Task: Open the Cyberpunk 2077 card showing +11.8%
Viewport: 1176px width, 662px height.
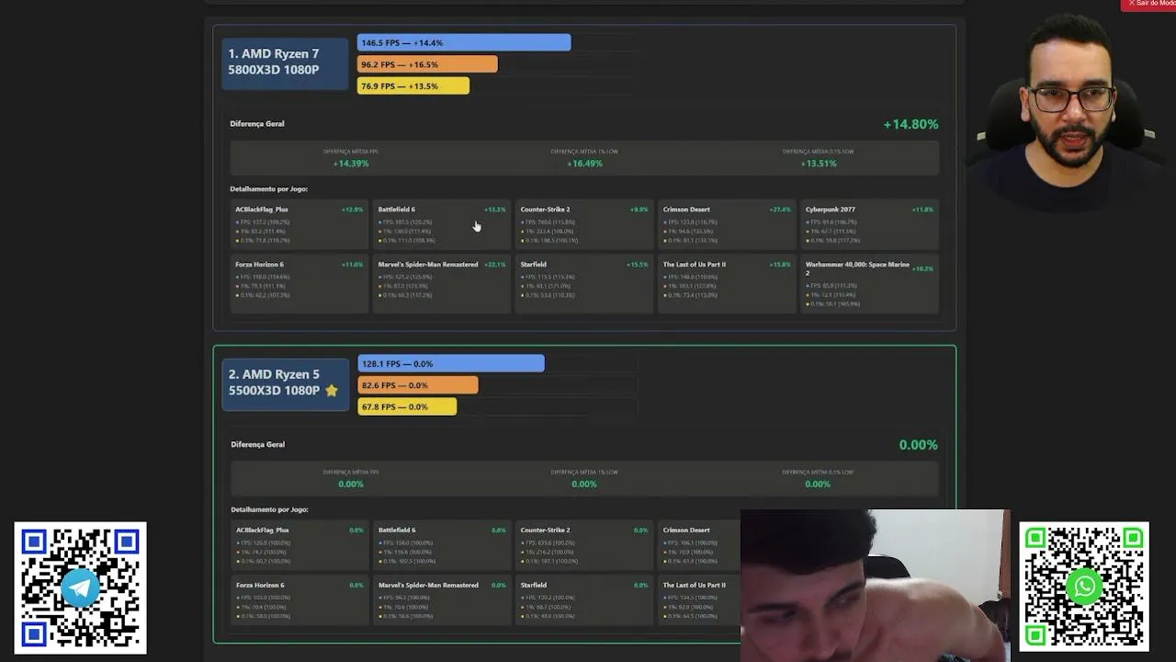Action: 869,224
